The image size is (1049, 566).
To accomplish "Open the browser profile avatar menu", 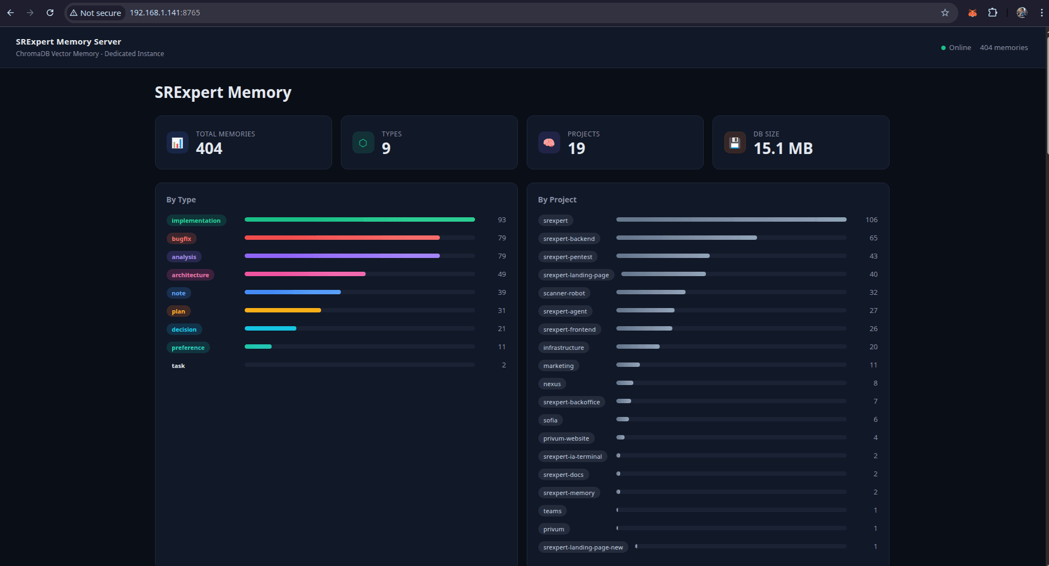I will (1022, 12).
